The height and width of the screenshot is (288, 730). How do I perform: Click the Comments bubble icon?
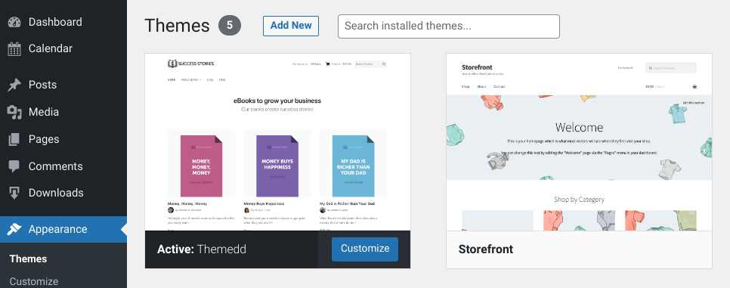(14, 166)
